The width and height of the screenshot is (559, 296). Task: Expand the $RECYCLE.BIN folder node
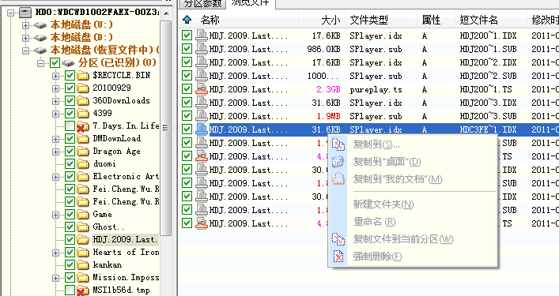[55, 76]
